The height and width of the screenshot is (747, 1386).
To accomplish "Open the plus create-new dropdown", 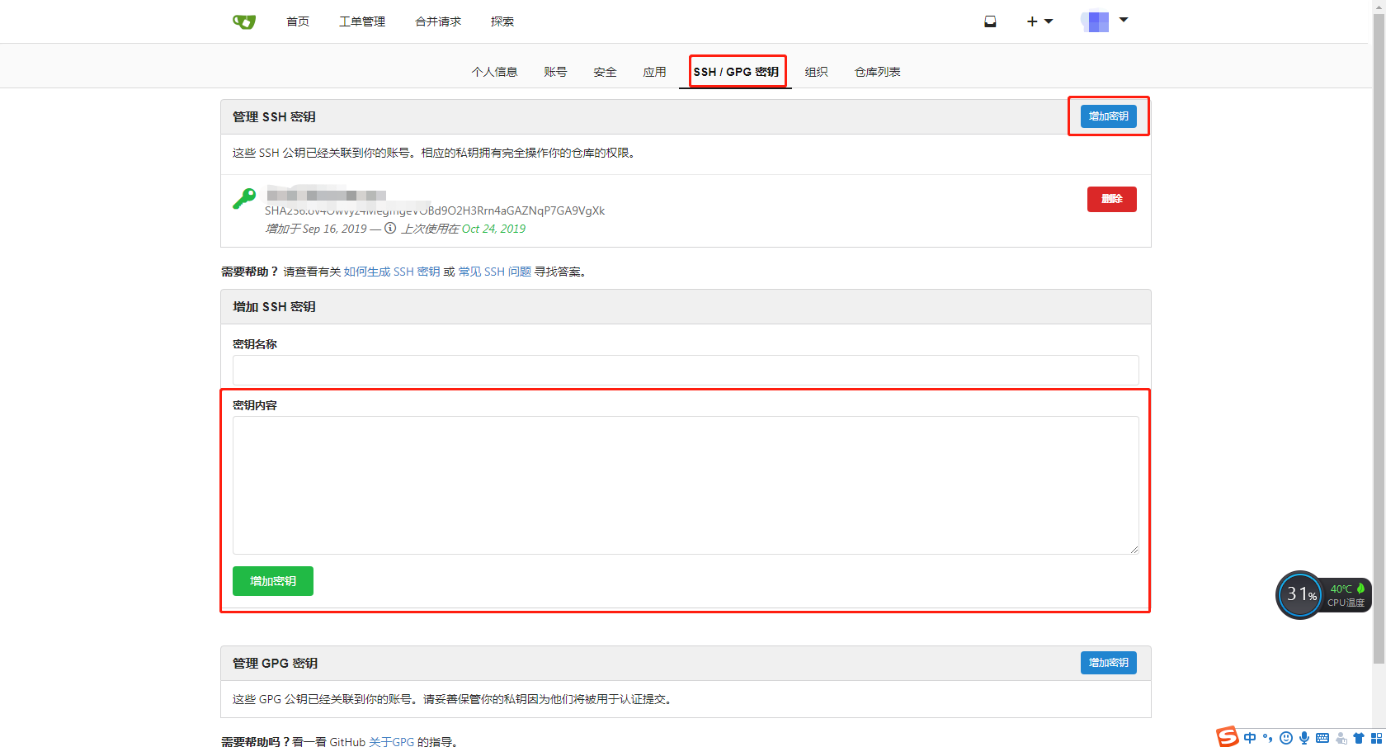I will tap(1039, 21).
